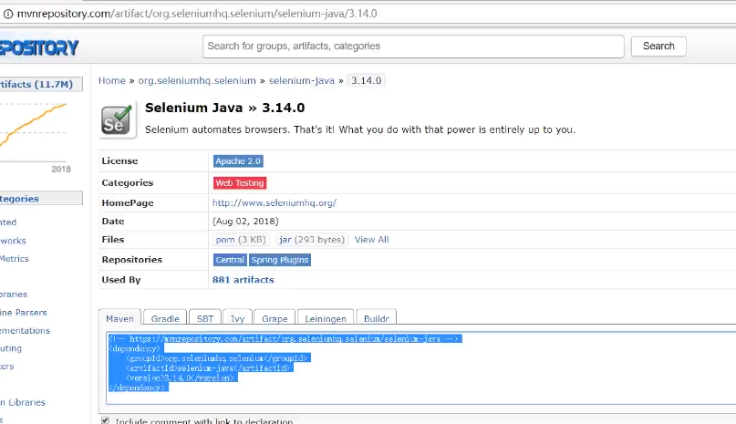This screenshot has height=424, width=736.
Task: Download the jar (293 bytes) file
Action: click(312, 240)
